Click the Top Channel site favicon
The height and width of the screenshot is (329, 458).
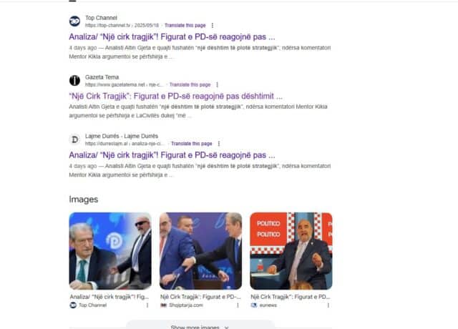click(74, 21)
